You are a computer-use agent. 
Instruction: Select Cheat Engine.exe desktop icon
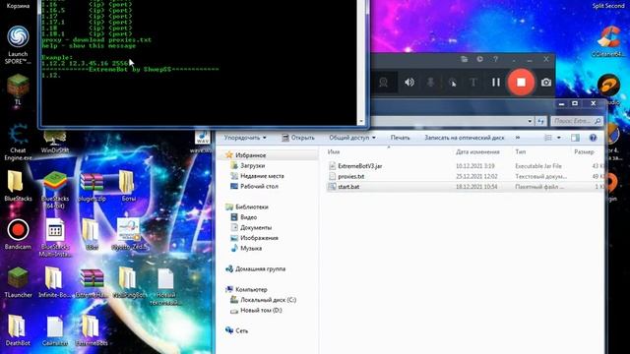(x=18, y=143)
